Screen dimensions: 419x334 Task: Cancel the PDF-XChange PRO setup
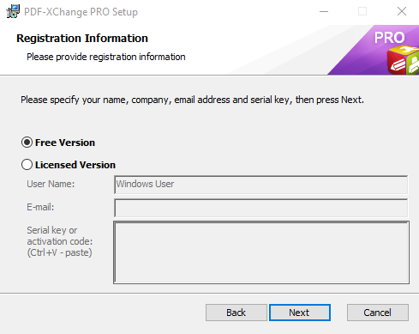(378, 313)
